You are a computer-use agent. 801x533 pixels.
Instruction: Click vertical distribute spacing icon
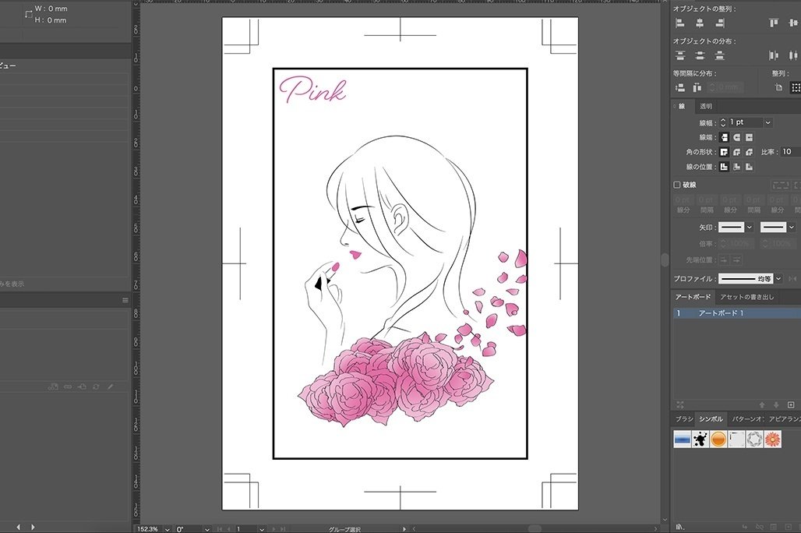click(680, 88)
